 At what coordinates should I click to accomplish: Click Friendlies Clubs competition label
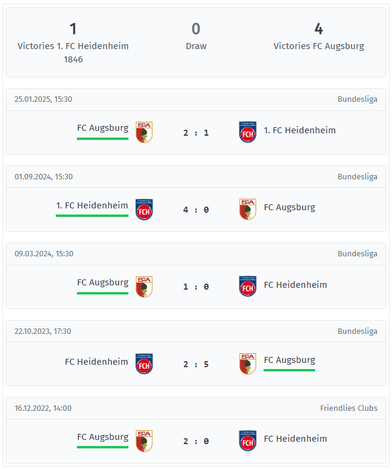click(348, 408)
